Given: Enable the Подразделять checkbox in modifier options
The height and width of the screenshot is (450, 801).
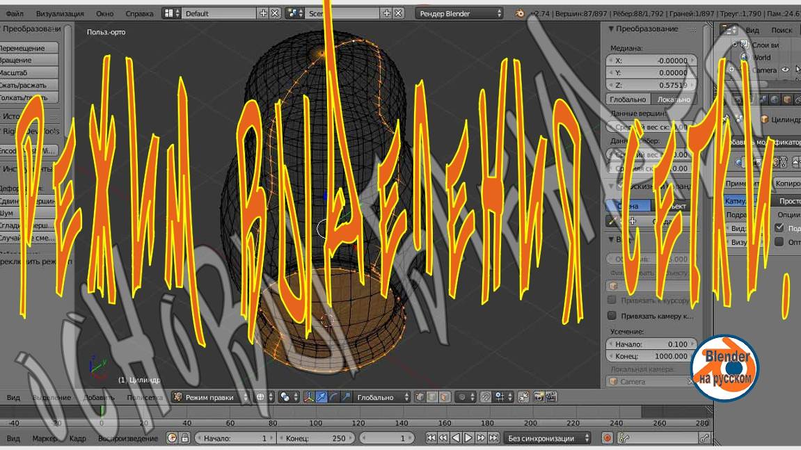Looking at the screenshot, I should (x=778, y=226).
